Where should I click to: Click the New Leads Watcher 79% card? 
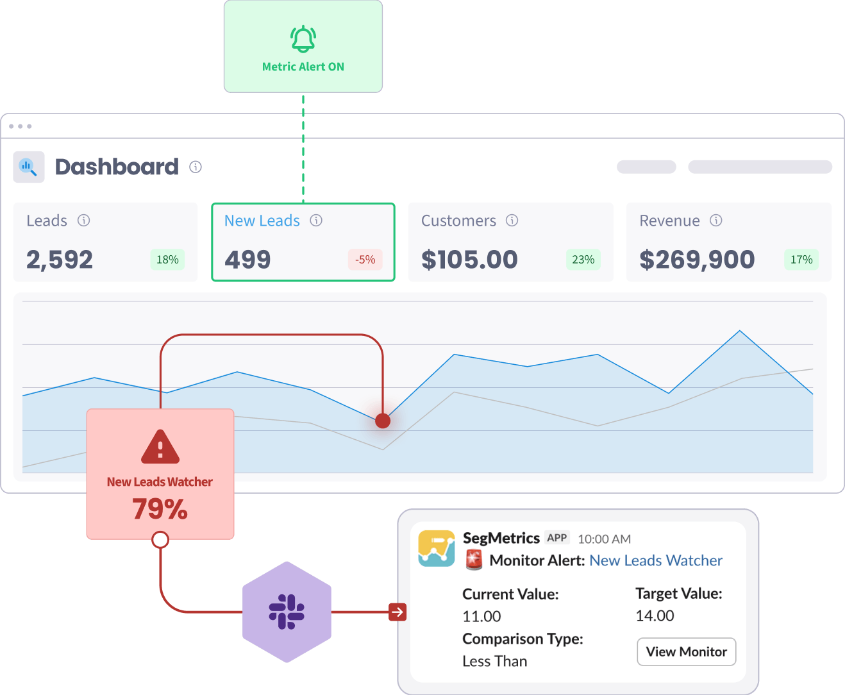tap(160, 474)
